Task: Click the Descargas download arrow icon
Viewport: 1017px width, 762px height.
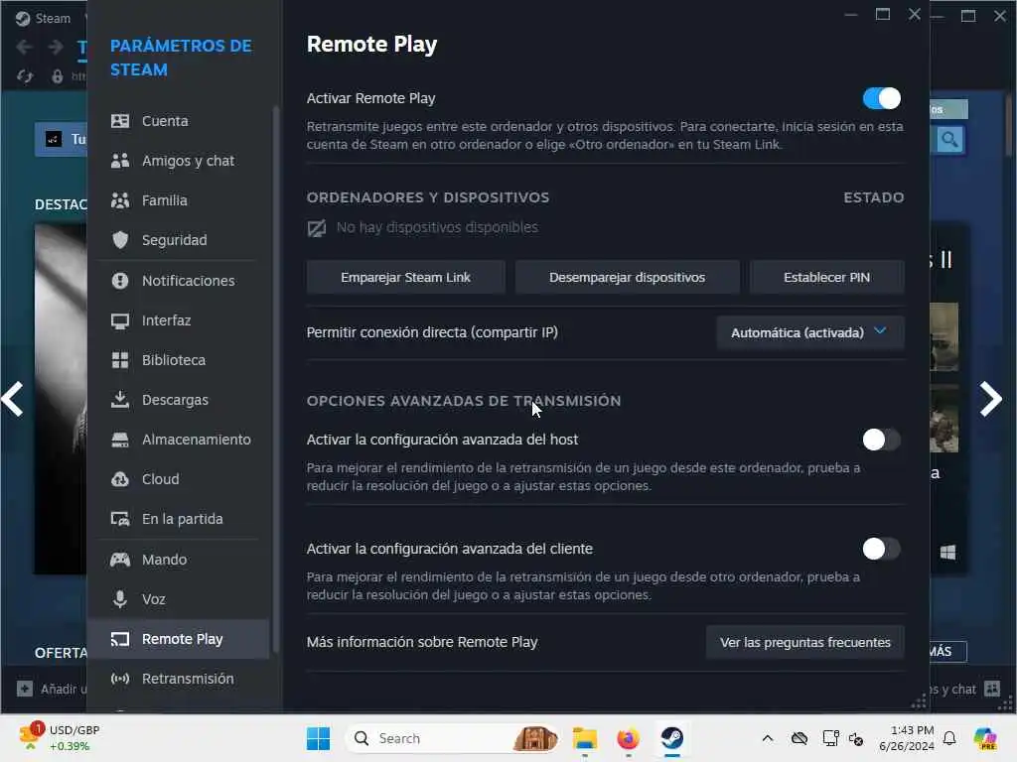Action: [120, 399]
